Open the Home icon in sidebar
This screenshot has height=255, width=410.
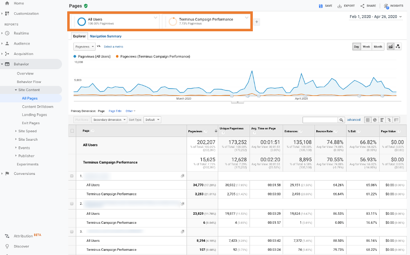point(7,3)
